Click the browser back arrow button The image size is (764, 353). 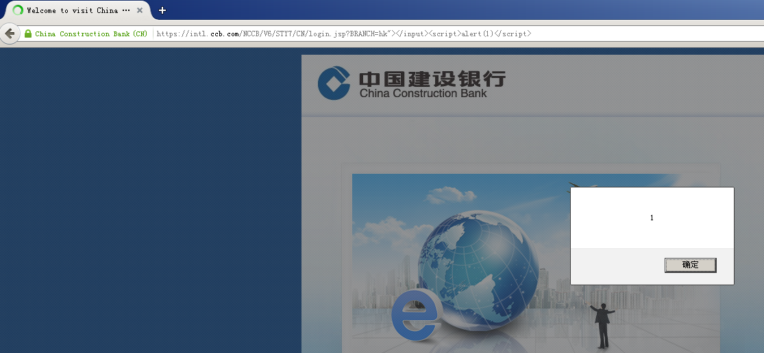click(10, 34)
